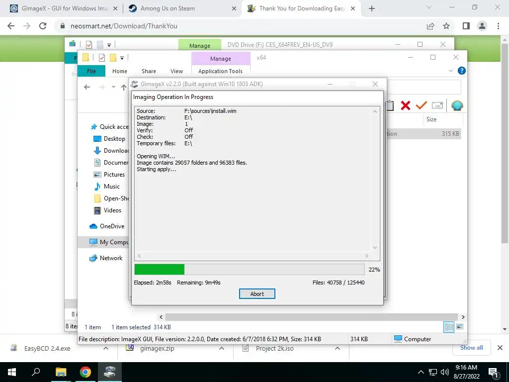Image resolution: width=509 pixels, height=382 pixels.
Task: Click the Paste clipboard icon in ribbon
Action: point(390,105)
